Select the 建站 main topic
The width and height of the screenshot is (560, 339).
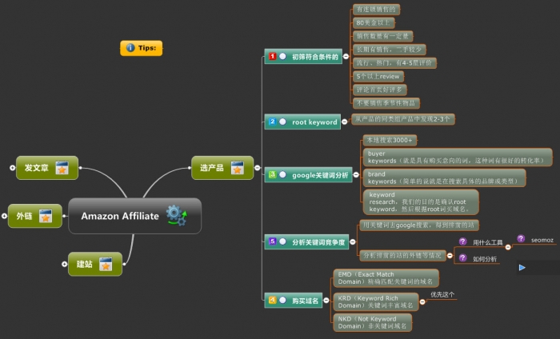[95, 264]
